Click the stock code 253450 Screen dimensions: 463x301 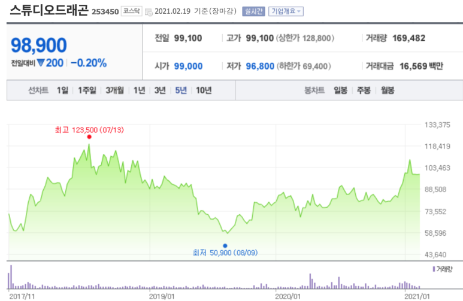pos(105,12)
